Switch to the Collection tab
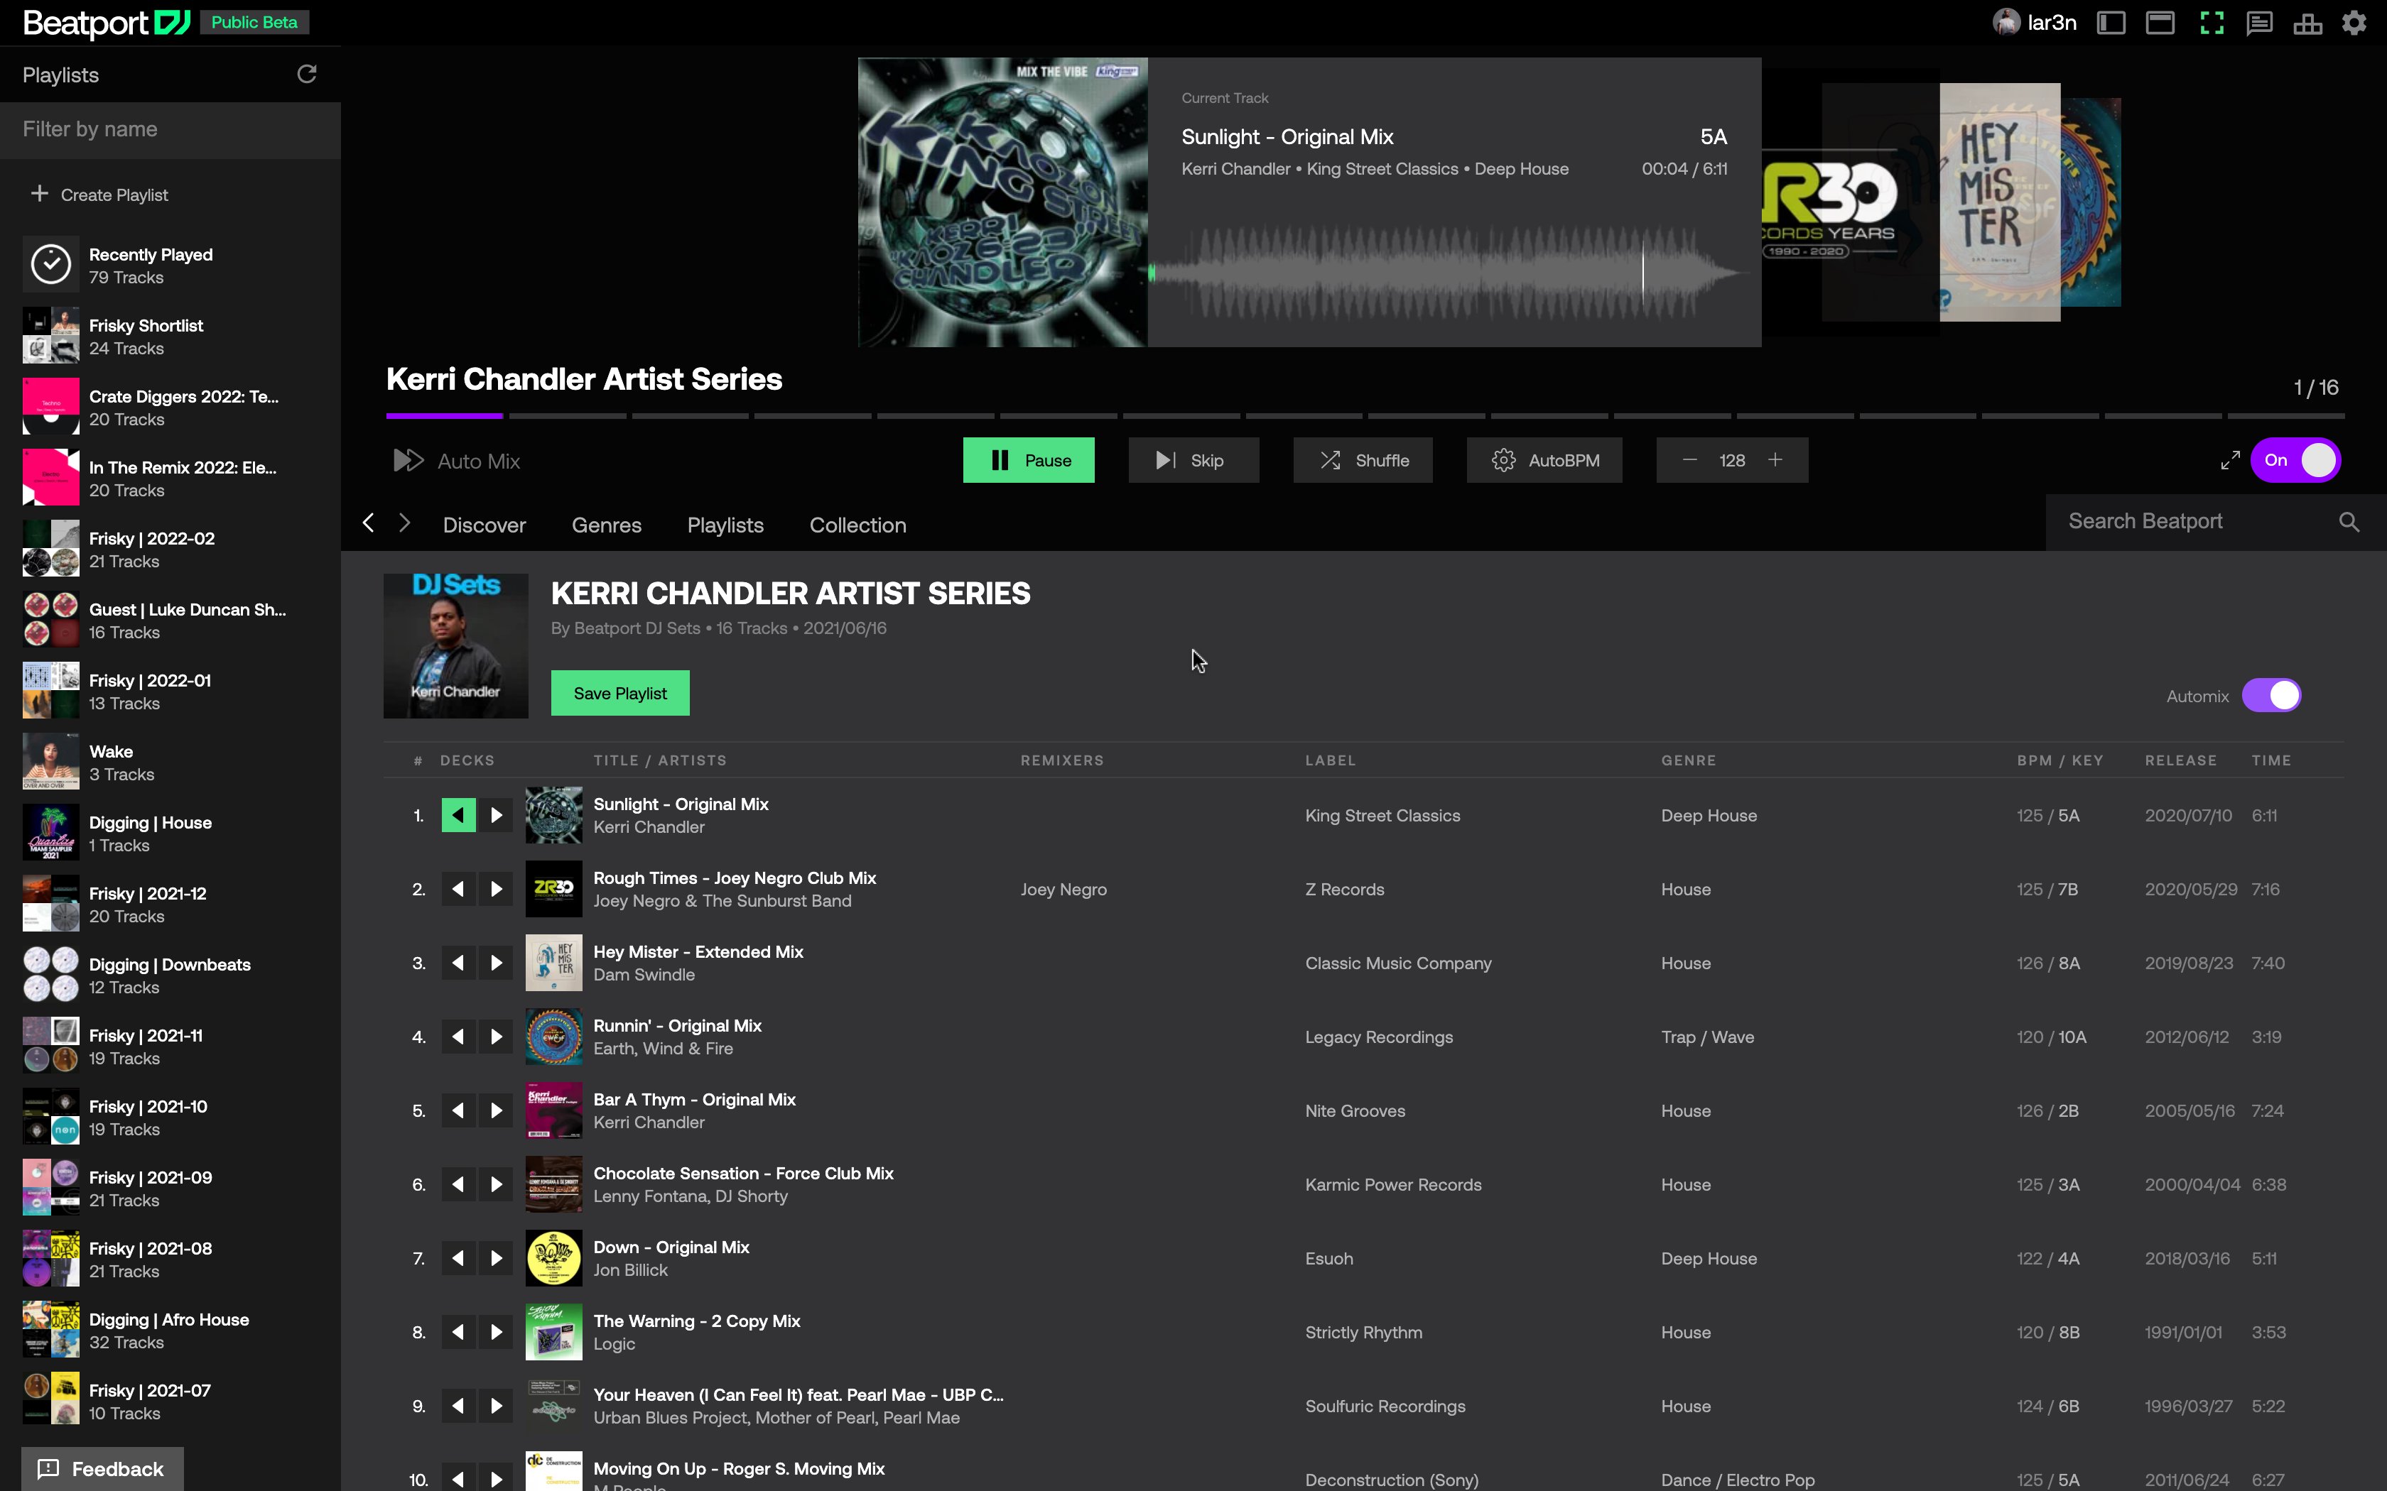The height and width of the screenshot is (1491, 2387). click(857, 525)
